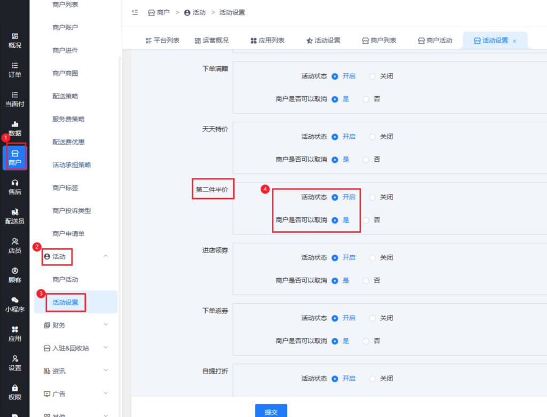The height and width of the screenshot is (417, 547).
Task: Open 商户活动 in the side menu
Action: (65, 279)
